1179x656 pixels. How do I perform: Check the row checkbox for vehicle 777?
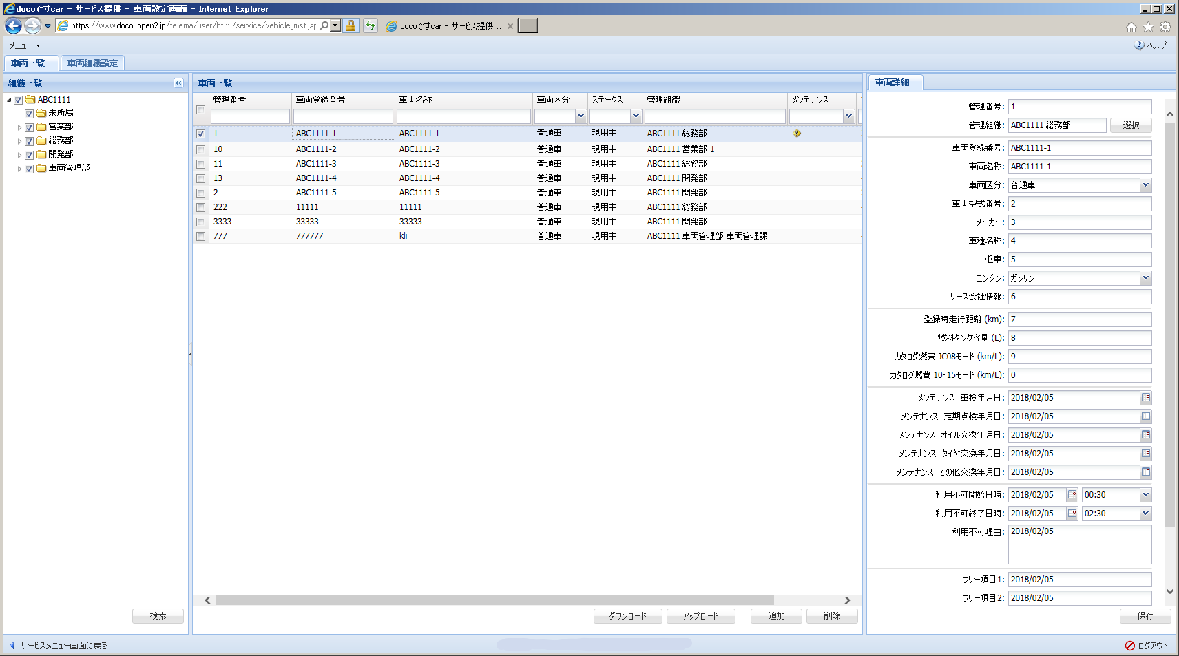[200, 237]
